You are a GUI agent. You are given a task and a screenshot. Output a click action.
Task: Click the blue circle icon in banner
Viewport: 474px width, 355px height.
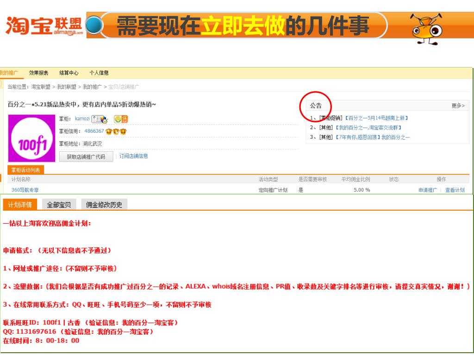pyautogui.click(x=94, y=25)
